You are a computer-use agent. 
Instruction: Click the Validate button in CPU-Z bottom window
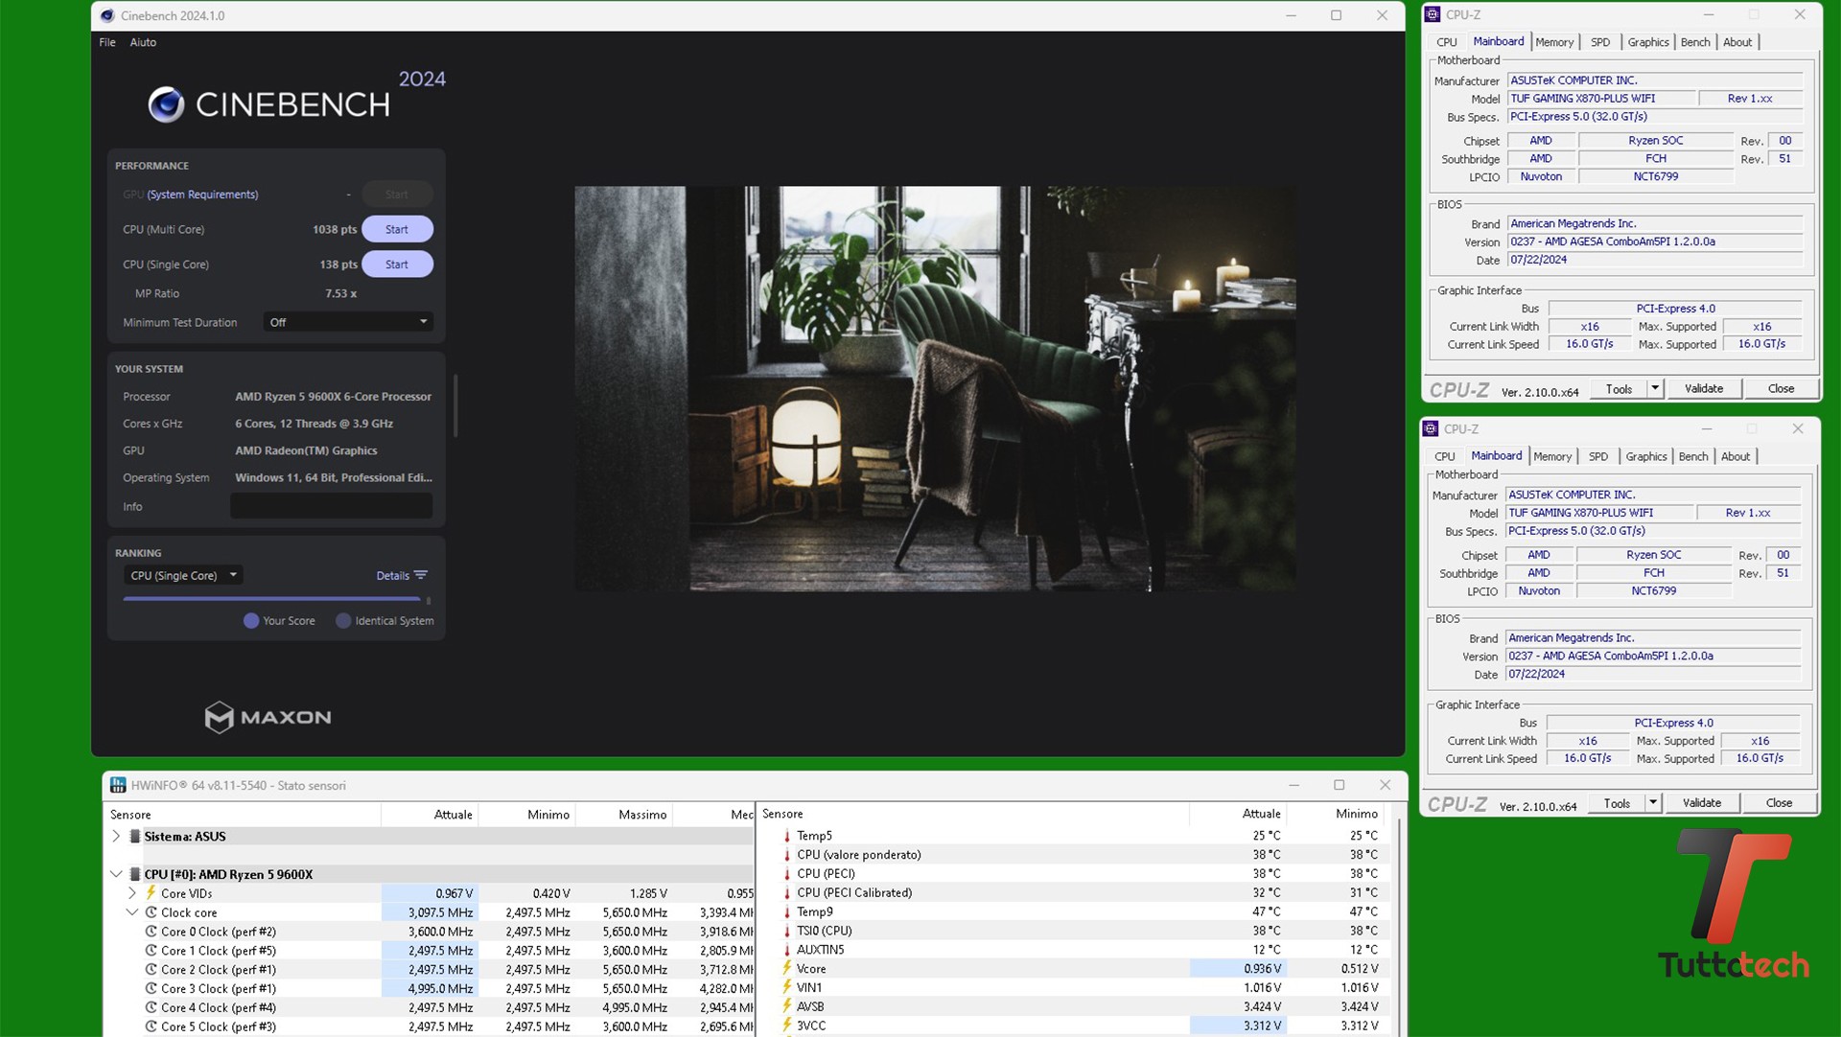coord(1703,802)
